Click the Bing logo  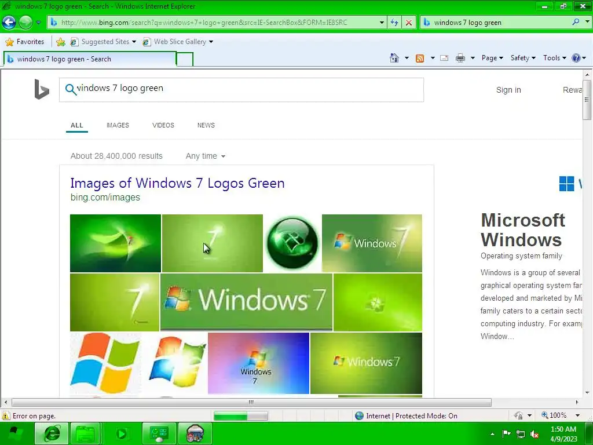(42, 89)
